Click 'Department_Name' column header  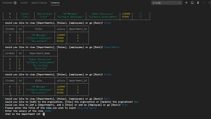click(40, 53)
